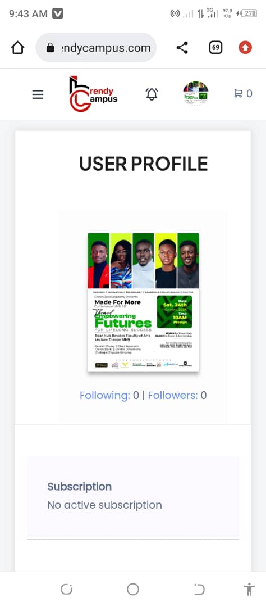Tap the Android recent apps button
Image resolution: width=266 pixels, height=607 pixels.
click(x=66, y=590)
